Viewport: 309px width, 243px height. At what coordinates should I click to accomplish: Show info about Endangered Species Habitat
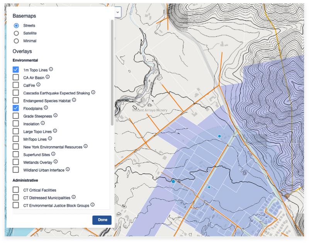pos(74,100)
